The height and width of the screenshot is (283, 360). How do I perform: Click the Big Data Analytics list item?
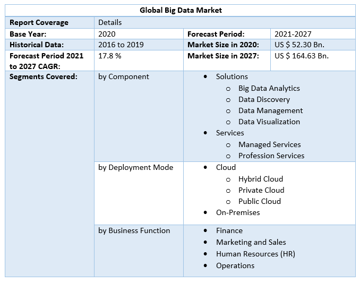coord(269,88)
